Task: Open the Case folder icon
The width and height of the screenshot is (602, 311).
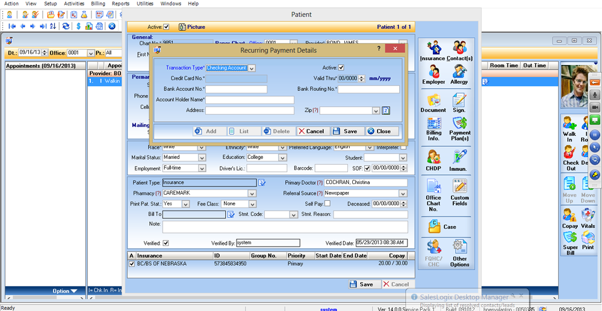Action: pyautogui.click(x=442, y=226)
